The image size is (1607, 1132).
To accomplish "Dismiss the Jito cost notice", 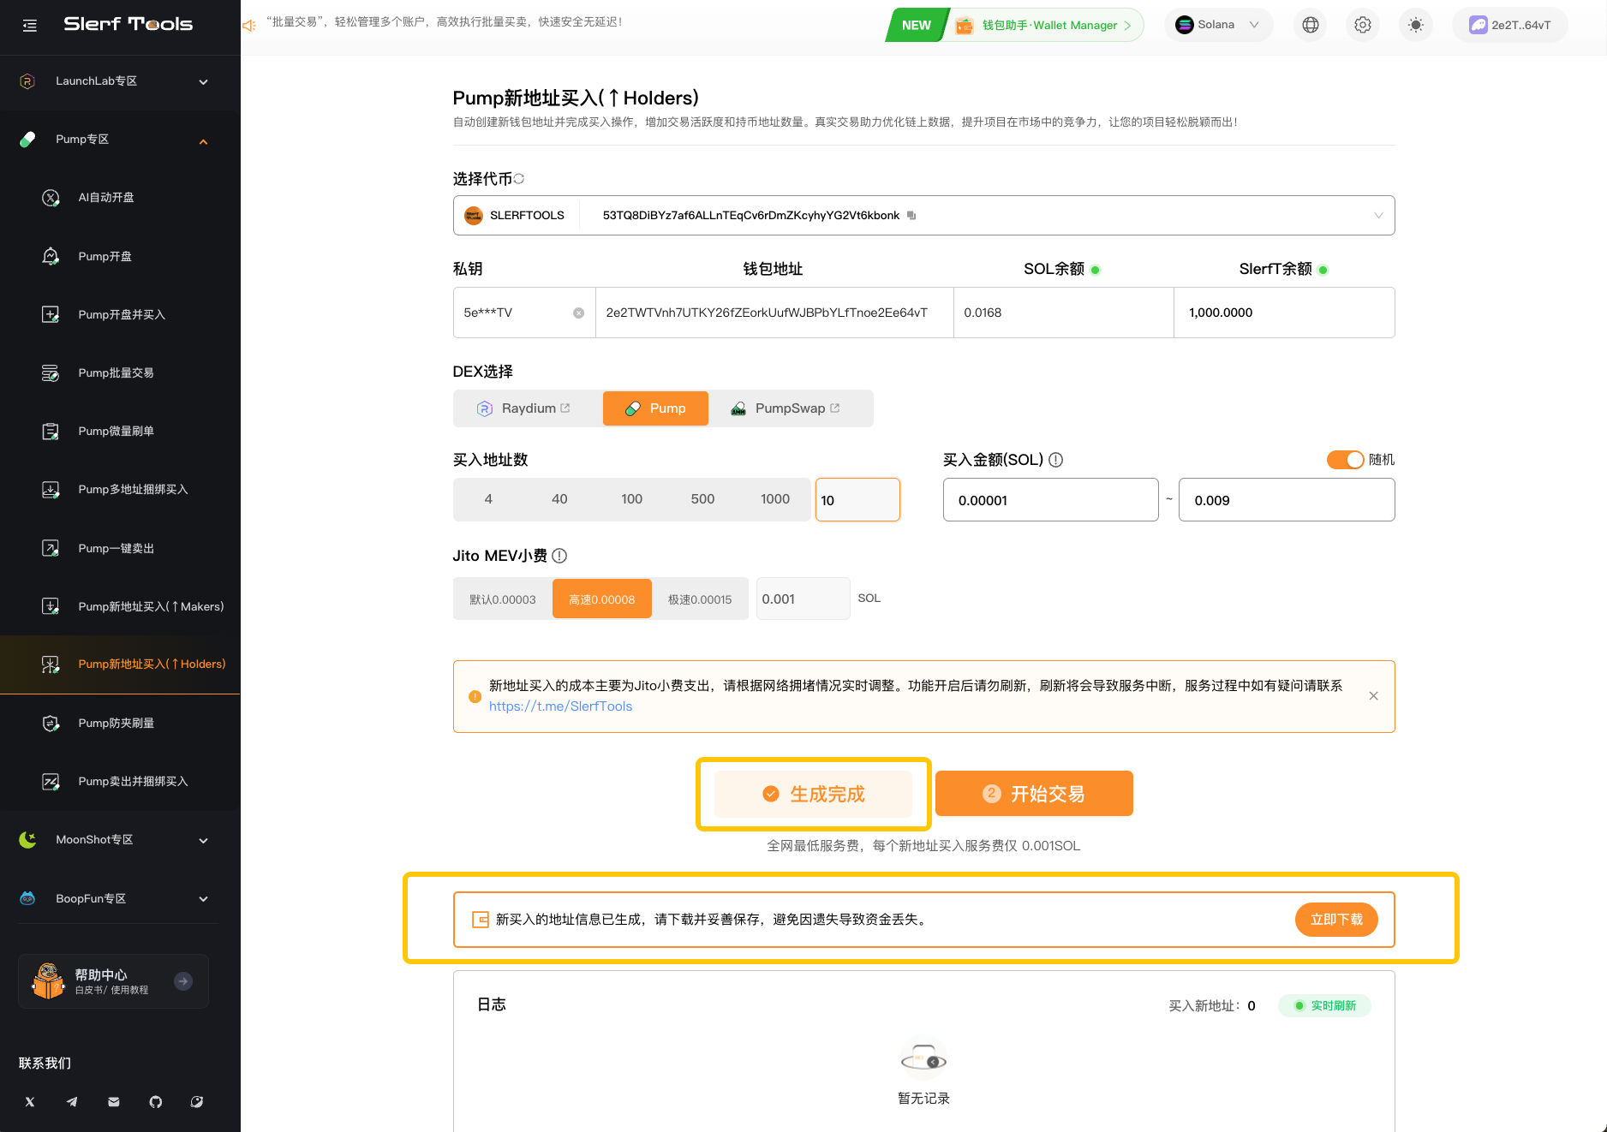I will (1374, 697).
